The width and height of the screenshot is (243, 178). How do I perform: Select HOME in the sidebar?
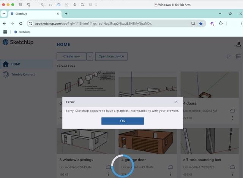click(x=27, y=64)
